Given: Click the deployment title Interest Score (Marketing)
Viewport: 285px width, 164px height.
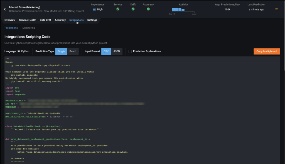Looking at the screenshot, I should 24,7.
